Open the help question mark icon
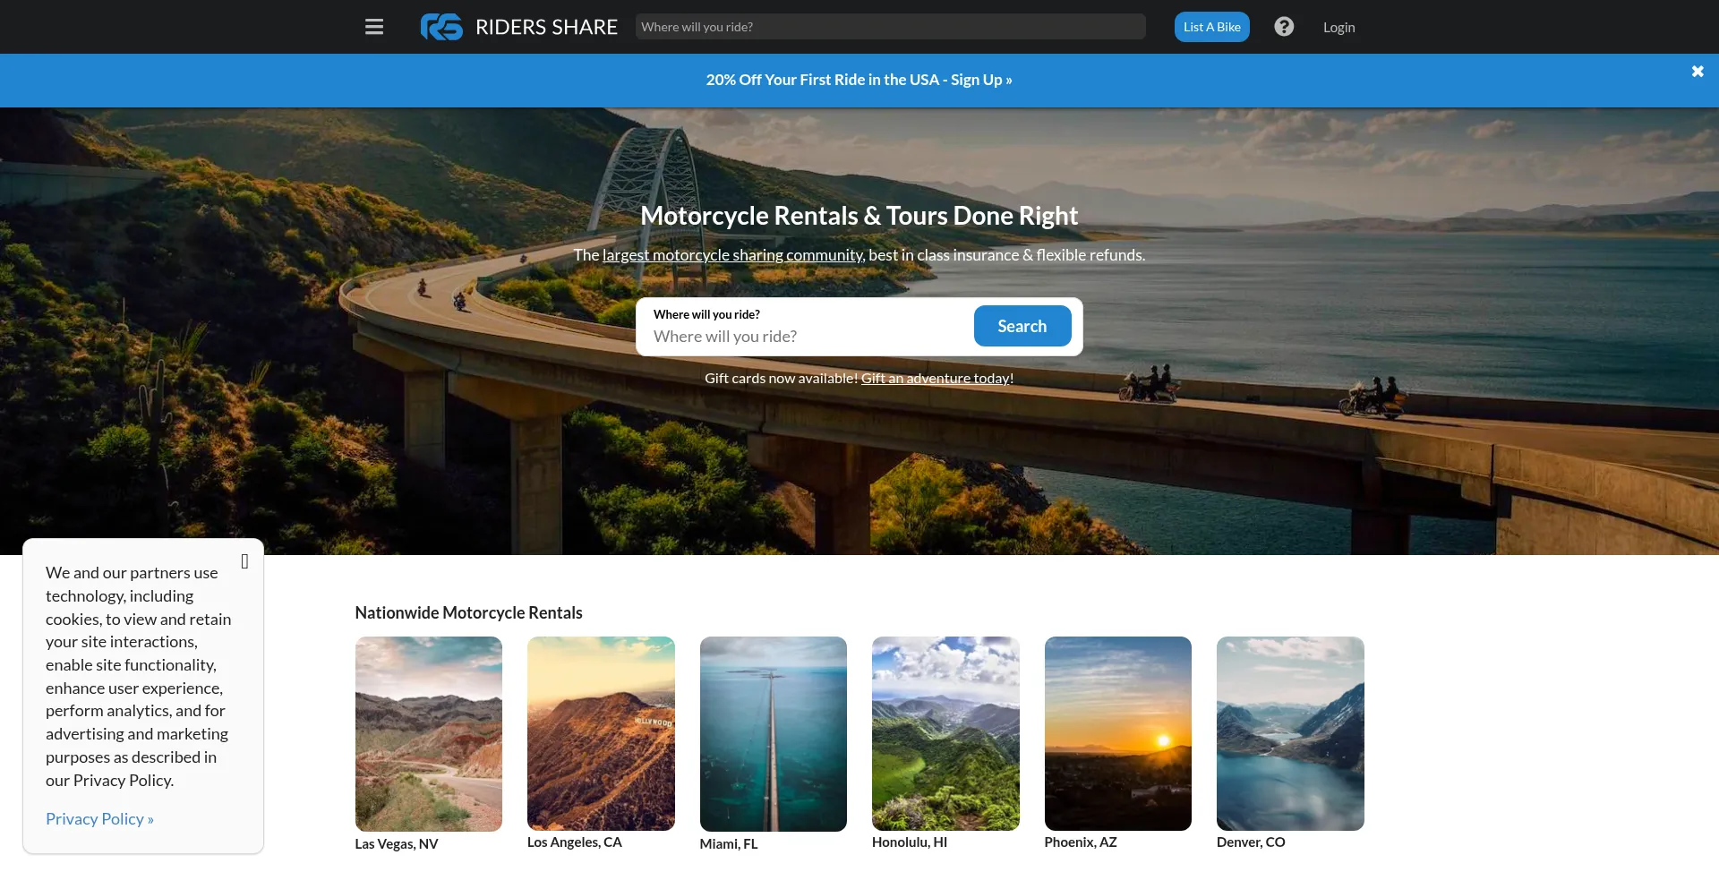Screen dimensions: 1719x889 (x=1284, y=27)
